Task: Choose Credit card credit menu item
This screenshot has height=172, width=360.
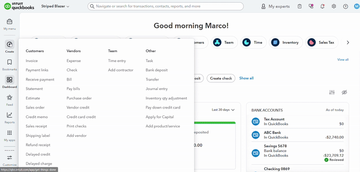Action: click(x=81, y=117)
